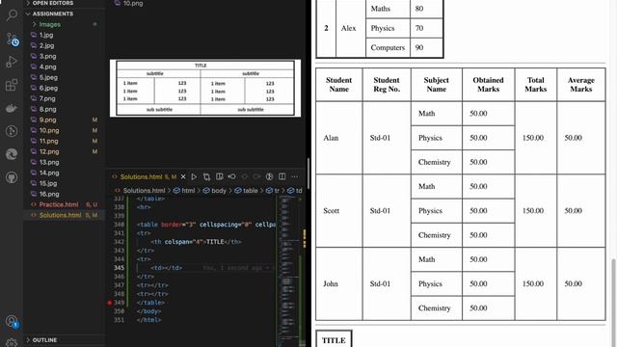Open Microsoft Edge Tools in activity bar
Viewport: 617px width, 347px height.
[x=12, y=154]
